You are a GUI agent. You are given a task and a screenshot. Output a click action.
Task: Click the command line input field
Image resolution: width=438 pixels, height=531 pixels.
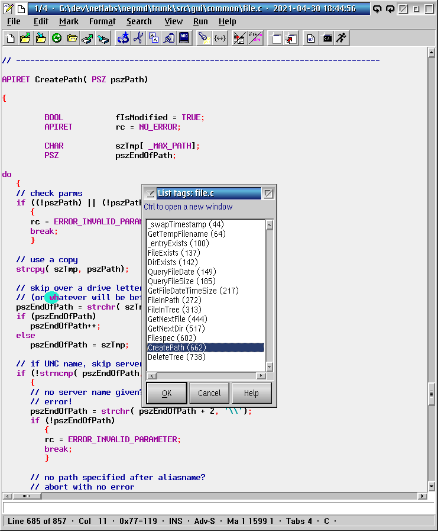(218, 508)
